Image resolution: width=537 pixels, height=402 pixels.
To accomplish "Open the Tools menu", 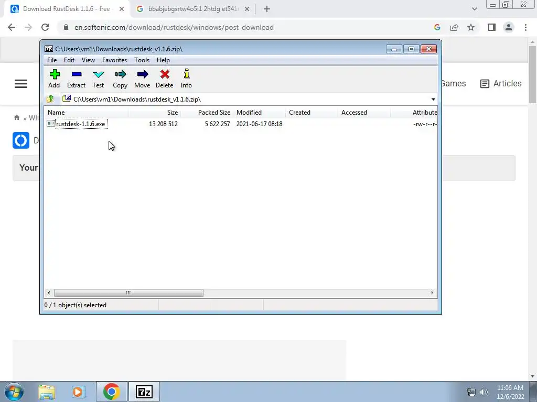I will point(142,60).
